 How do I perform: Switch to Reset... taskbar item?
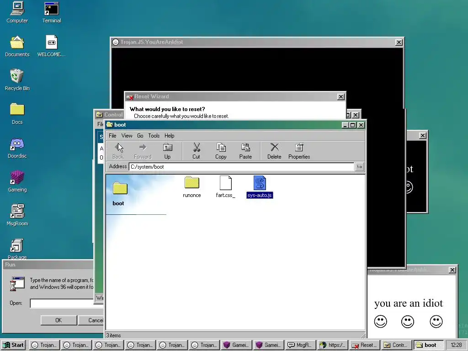(364, 345)
